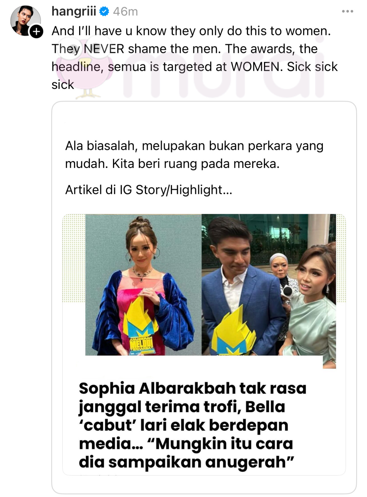Click the microphone in the right photo
Viewport: 367px width, 497px height.
[x=288, y=292]
